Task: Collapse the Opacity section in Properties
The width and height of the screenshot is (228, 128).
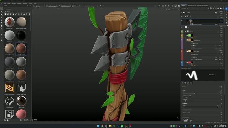Action: pos(183,104)
